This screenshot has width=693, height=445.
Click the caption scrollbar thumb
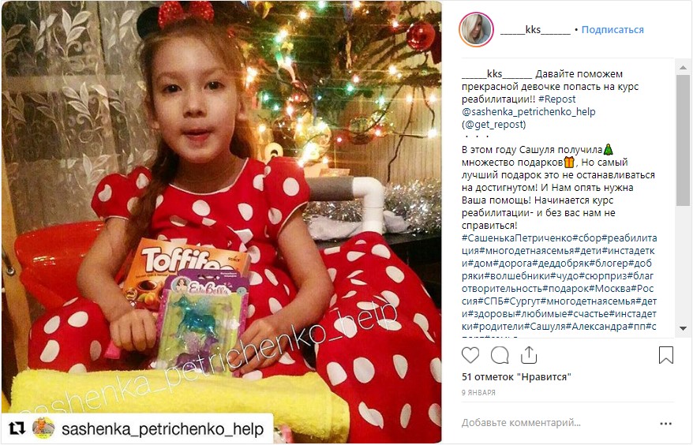[683, 140]
